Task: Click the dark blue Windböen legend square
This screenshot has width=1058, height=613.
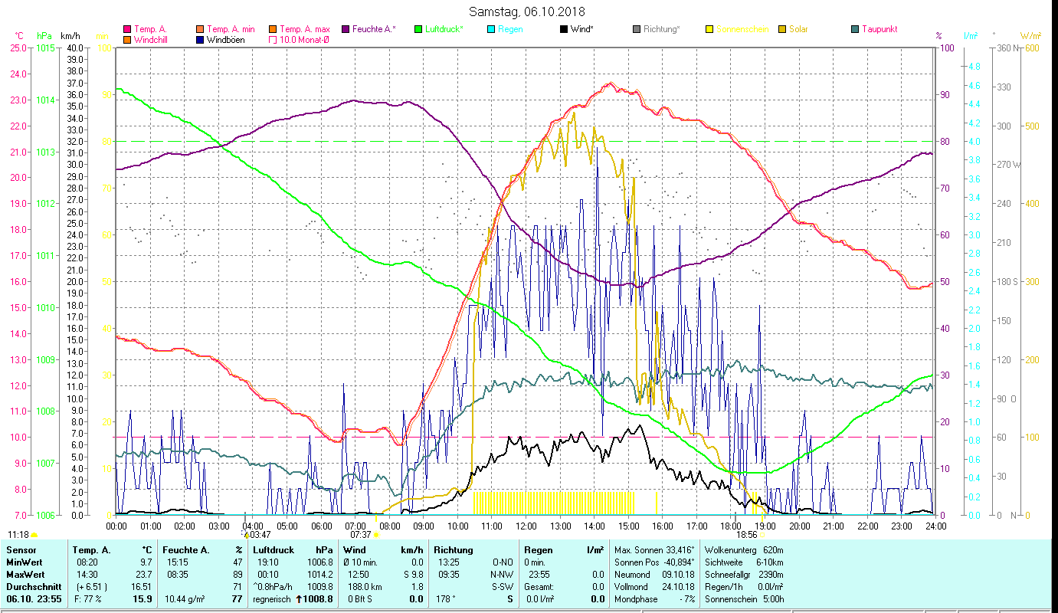Action: coord(201,40)
